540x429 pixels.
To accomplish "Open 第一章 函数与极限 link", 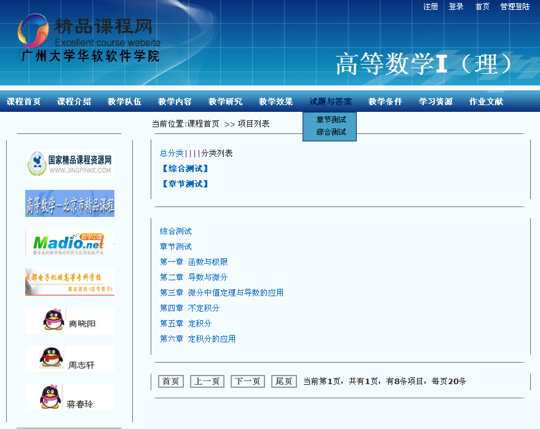I will (x=194, y=262).
